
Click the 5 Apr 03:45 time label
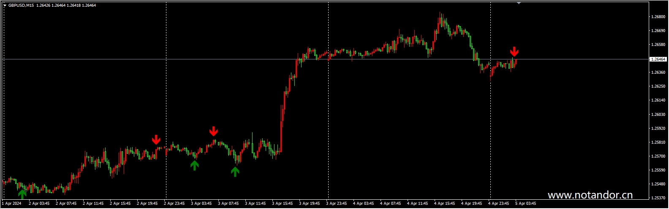[x=526, y=204]
